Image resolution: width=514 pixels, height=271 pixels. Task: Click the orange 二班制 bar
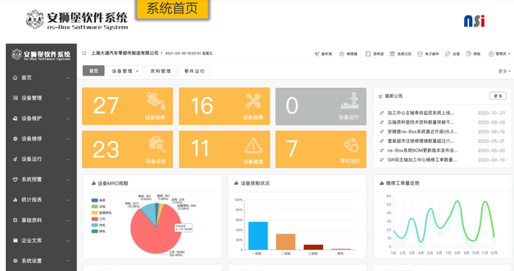[286, 242]
